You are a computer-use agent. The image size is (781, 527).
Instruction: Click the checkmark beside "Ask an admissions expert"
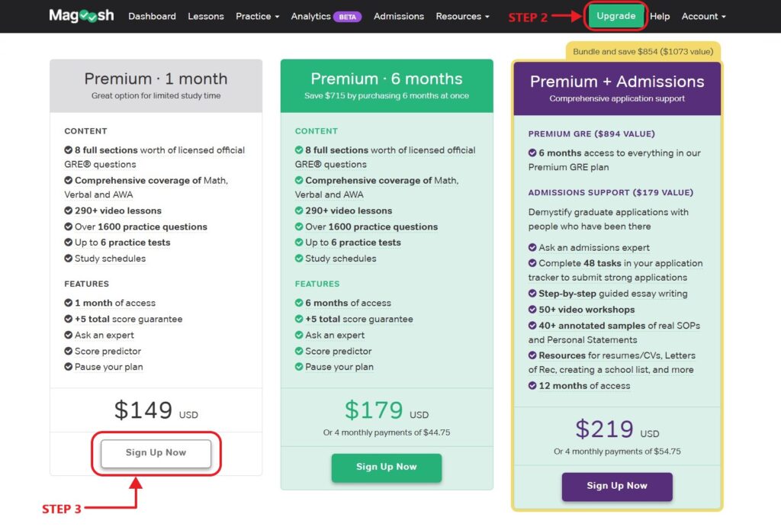coord(532,247)
